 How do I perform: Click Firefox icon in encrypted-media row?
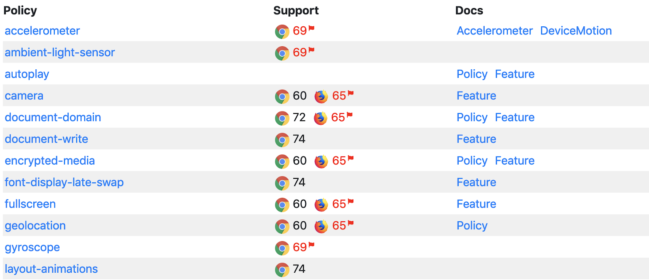[321, 161]
